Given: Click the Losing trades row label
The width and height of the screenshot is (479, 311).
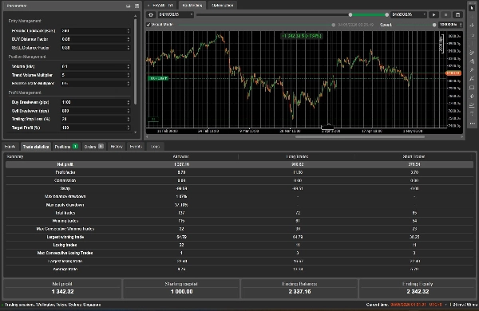Looking at the screenshot, I should click(65, 245).
